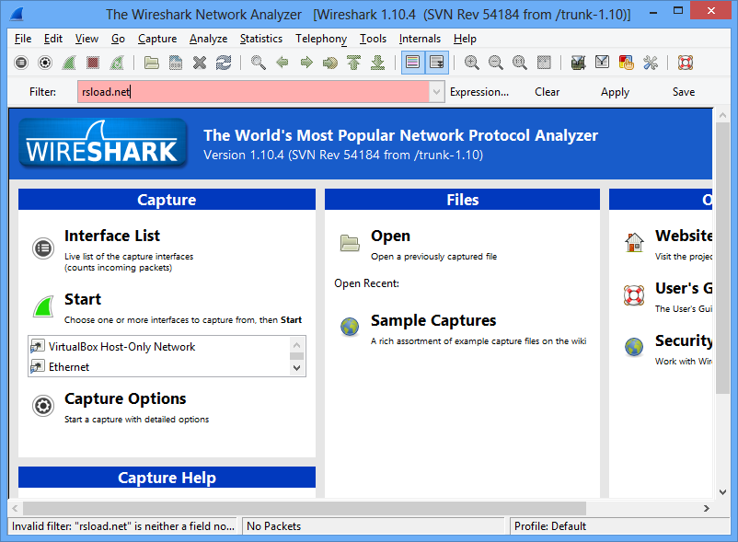Open the Statistics menu

pos(260,39)
